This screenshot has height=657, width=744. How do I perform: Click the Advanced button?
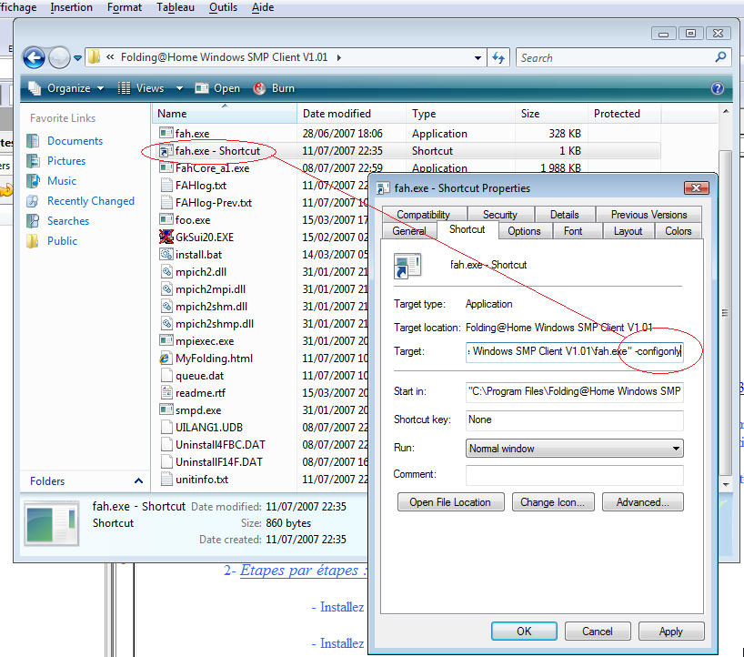coord(642,502)
